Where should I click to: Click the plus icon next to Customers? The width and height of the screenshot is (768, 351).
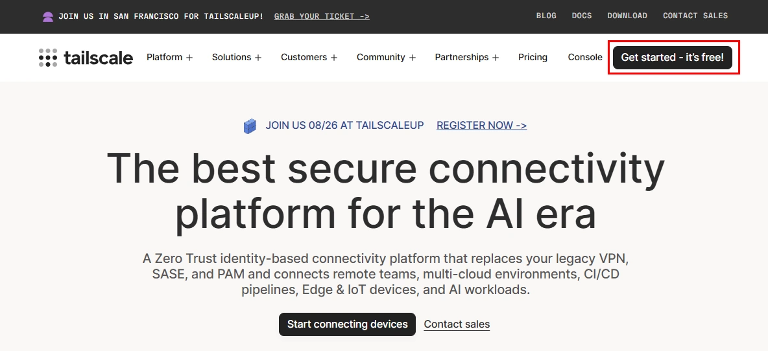[x=334, y=58]
